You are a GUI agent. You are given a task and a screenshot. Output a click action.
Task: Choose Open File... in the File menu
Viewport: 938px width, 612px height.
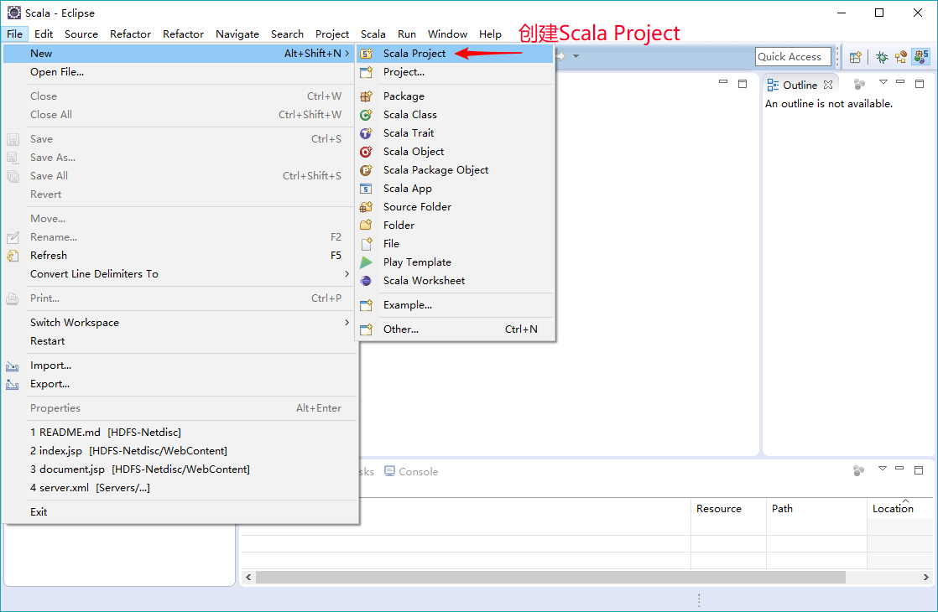(x=180, y=72)
